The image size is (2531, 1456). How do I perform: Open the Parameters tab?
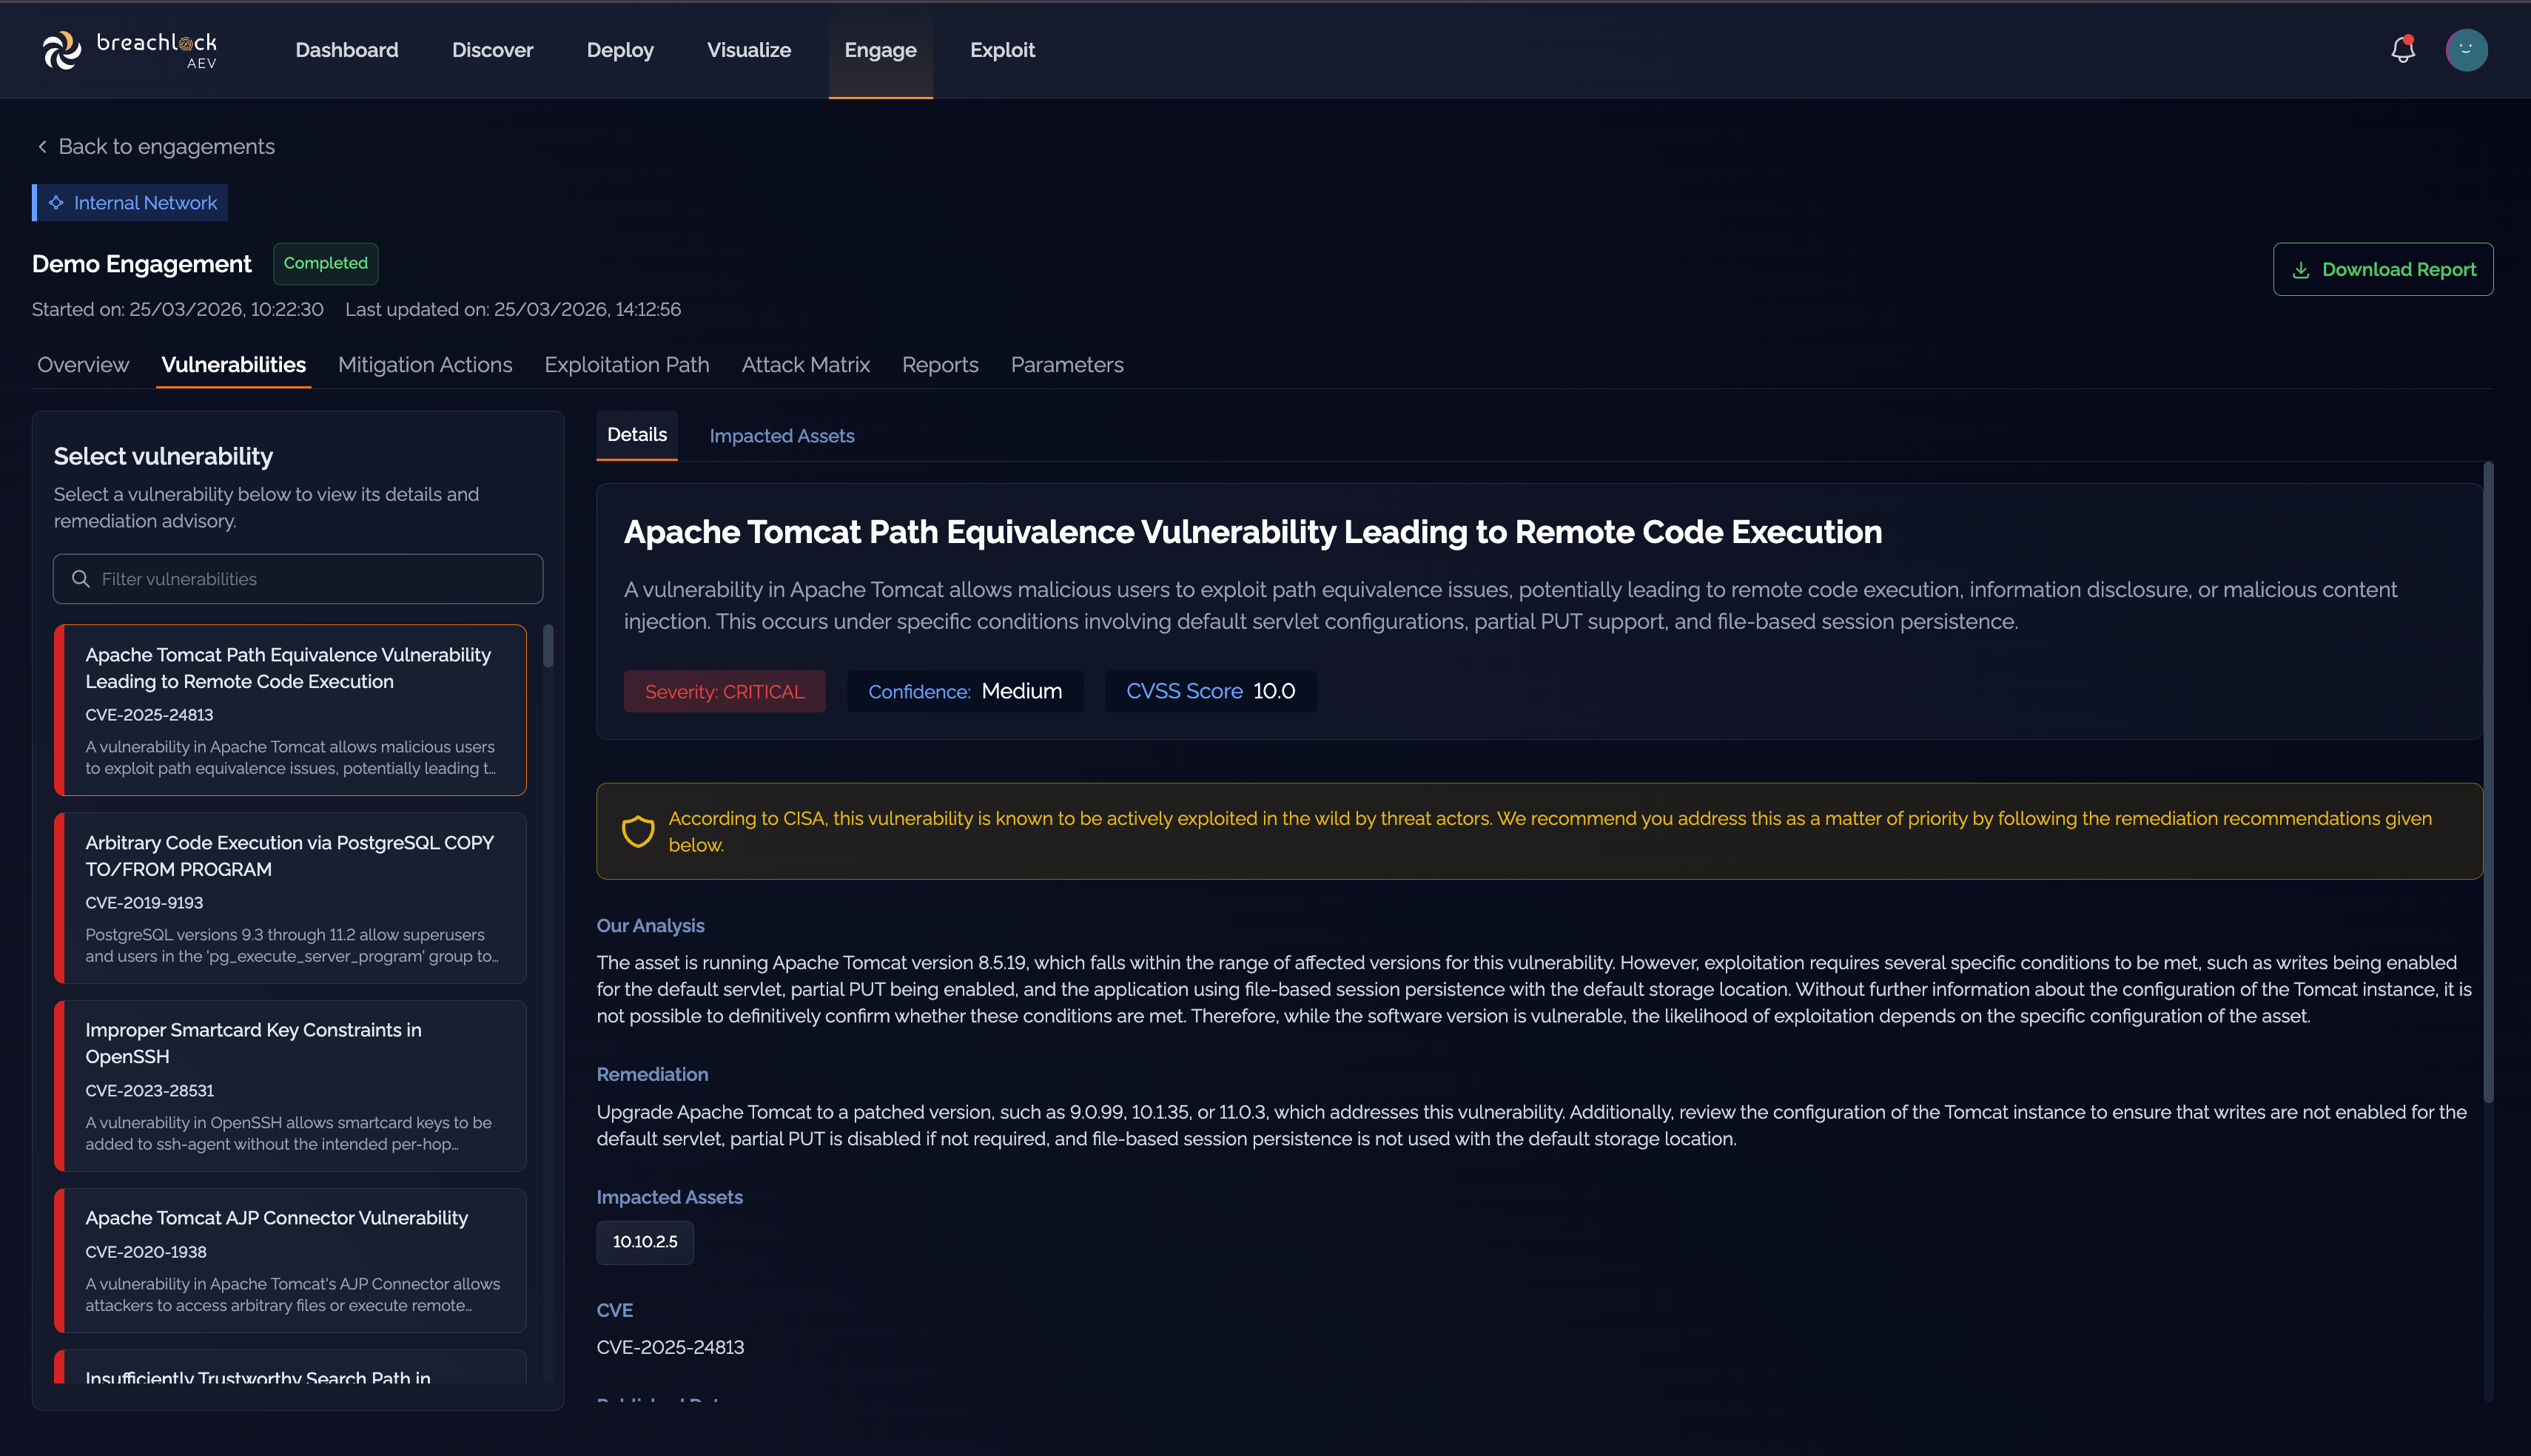coord(1066,365)
